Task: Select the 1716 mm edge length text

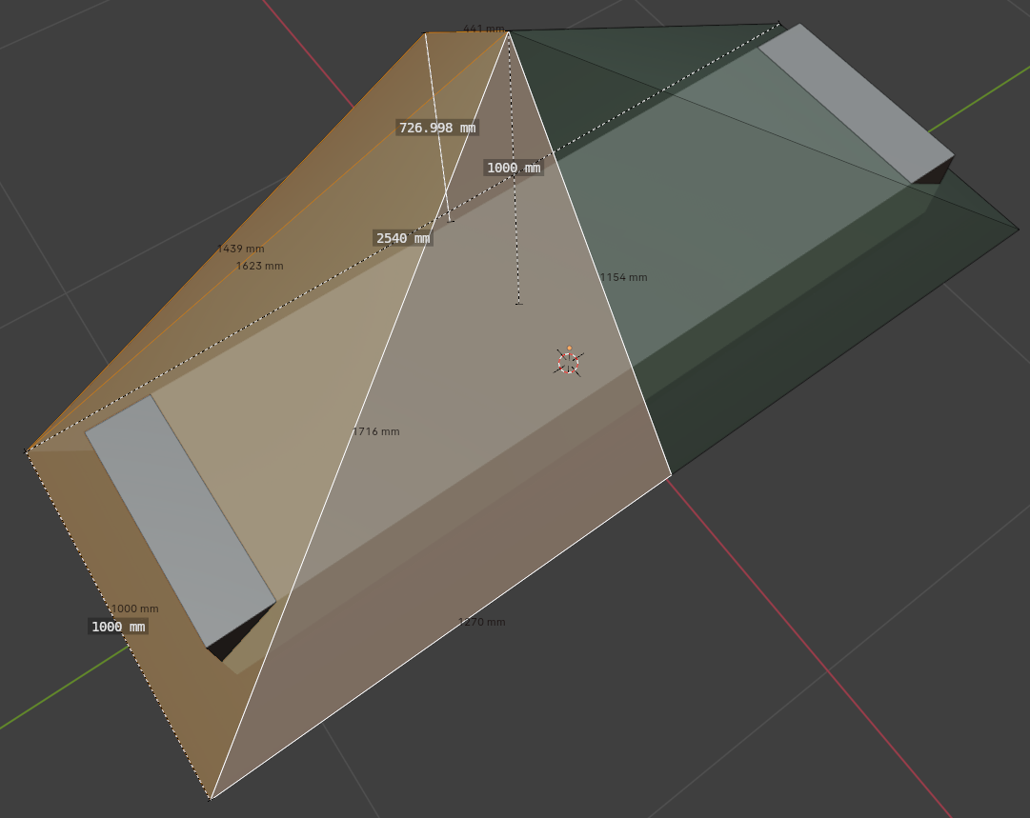Action: pos(376,431)
